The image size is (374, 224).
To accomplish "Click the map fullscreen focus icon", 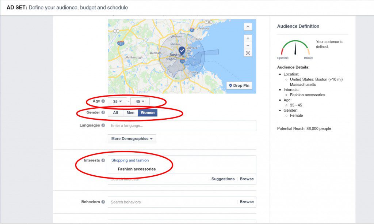I will 248,53.
